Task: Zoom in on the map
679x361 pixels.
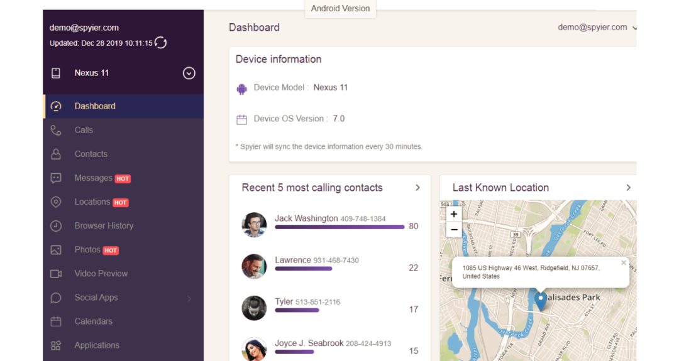Action: click(x=454, y=214)
